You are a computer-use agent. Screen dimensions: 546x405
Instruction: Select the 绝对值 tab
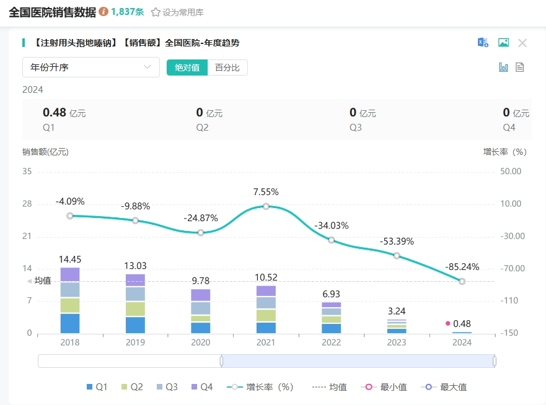point(187,67)
